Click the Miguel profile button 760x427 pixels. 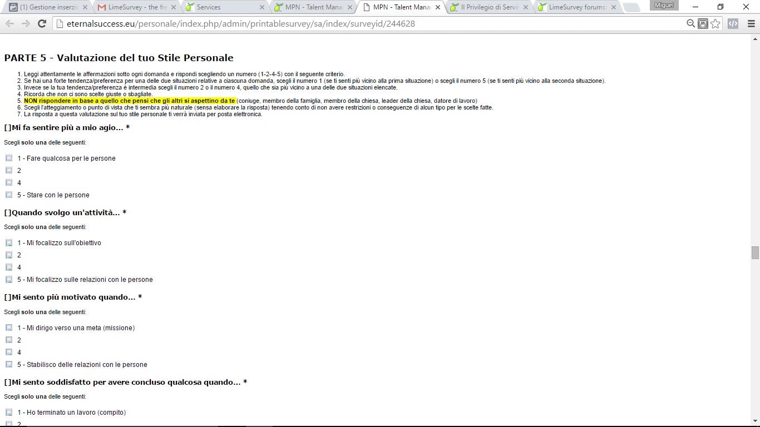664,6
